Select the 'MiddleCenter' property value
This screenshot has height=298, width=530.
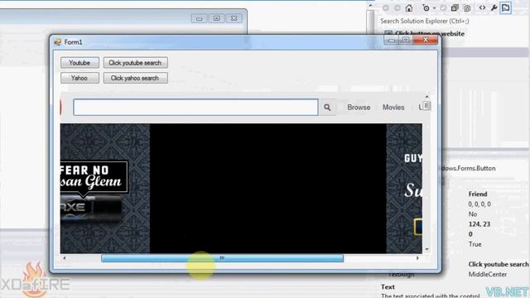tap(488, 274)
